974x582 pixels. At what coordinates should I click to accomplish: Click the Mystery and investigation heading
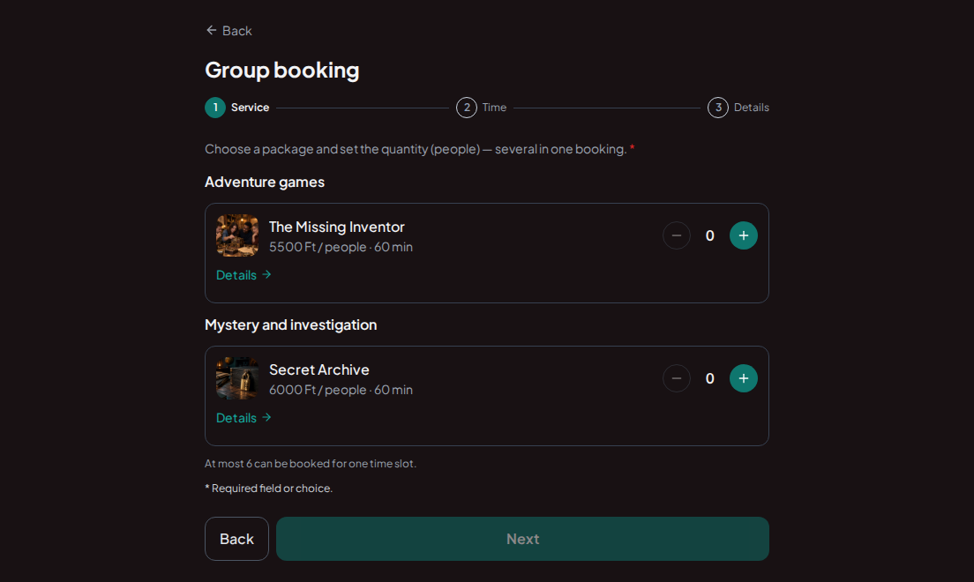pos(291,325)
